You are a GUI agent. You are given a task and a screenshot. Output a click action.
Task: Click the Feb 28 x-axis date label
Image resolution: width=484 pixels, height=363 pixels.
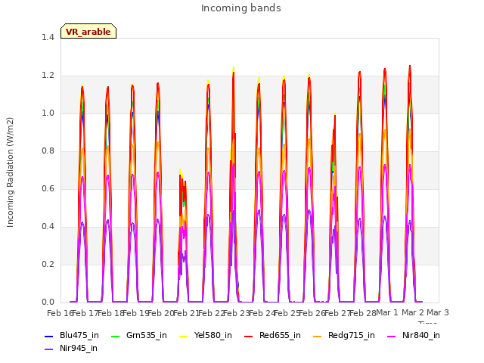(x=364, y=313)
